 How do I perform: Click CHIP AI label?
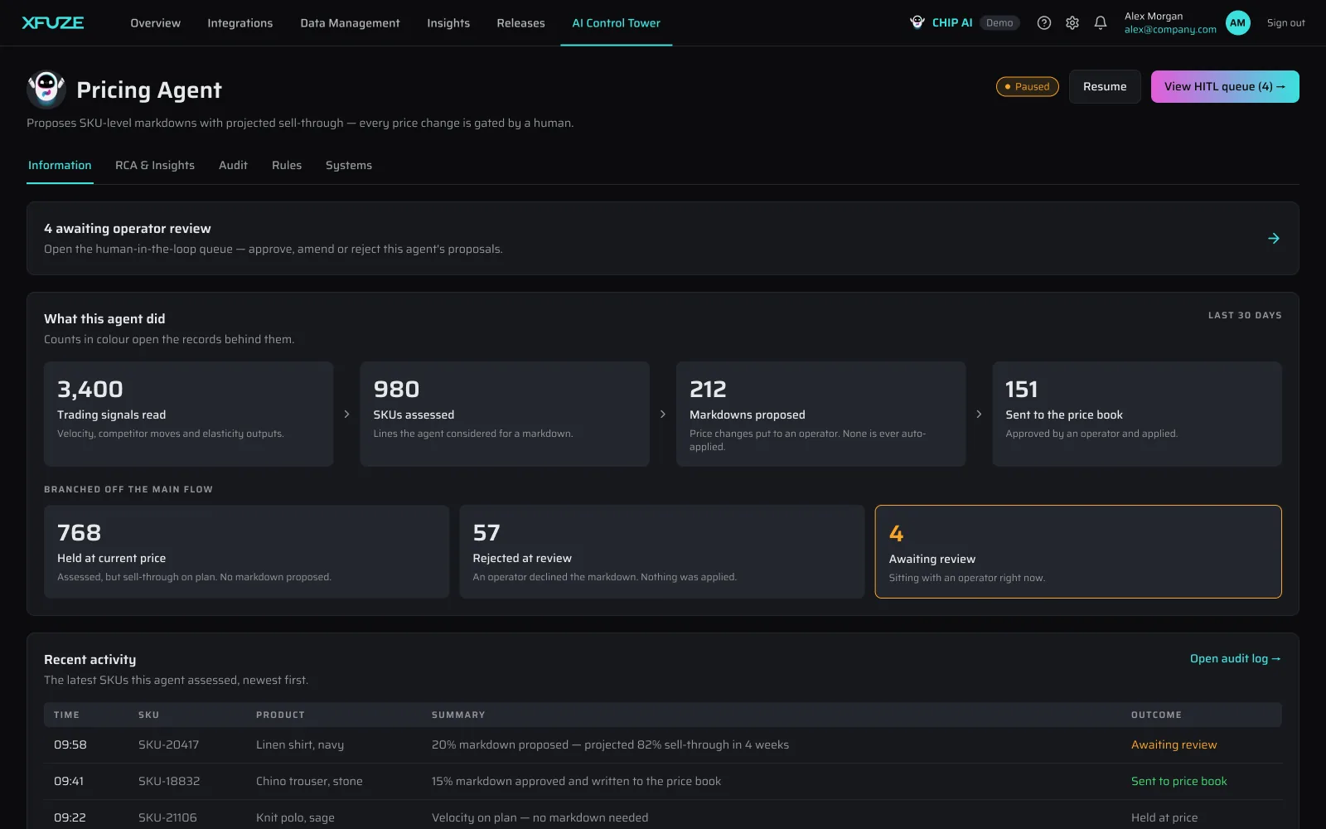pos(952,23)
